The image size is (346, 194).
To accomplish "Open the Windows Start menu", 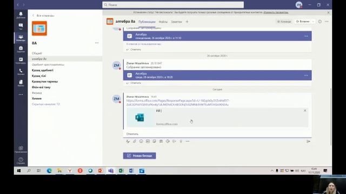I will (x=19, y=171).
